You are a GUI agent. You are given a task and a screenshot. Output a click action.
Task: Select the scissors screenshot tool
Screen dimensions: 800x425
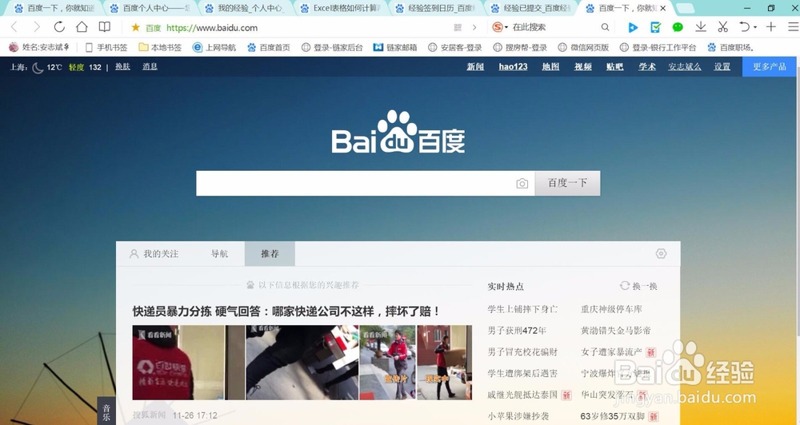(722, 27)
